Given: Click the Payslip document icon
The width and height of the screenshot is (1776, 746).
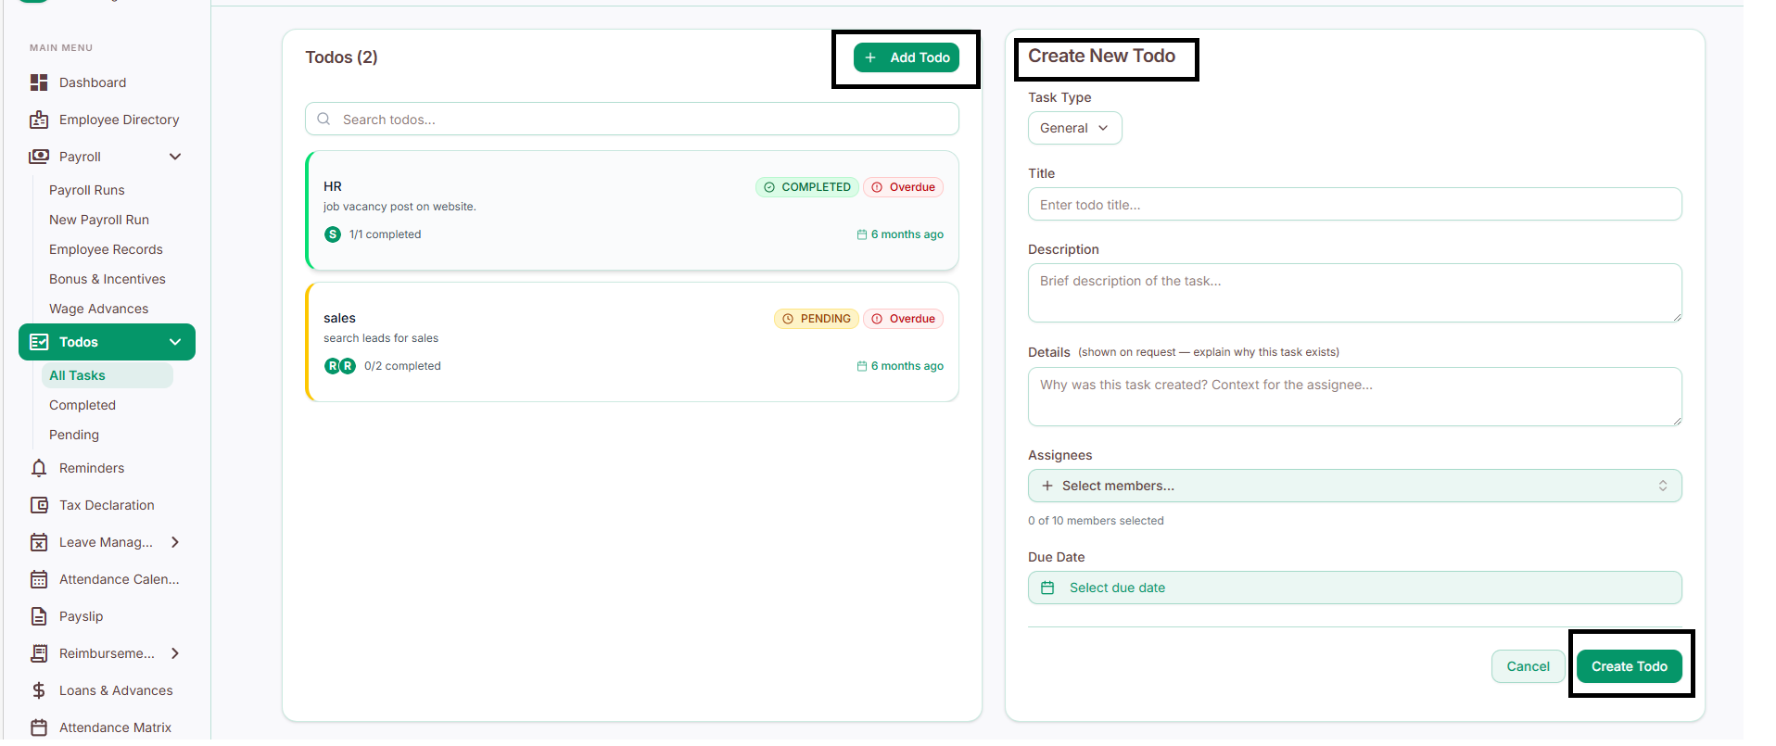Looking at the screenshot, I should 39,616.
